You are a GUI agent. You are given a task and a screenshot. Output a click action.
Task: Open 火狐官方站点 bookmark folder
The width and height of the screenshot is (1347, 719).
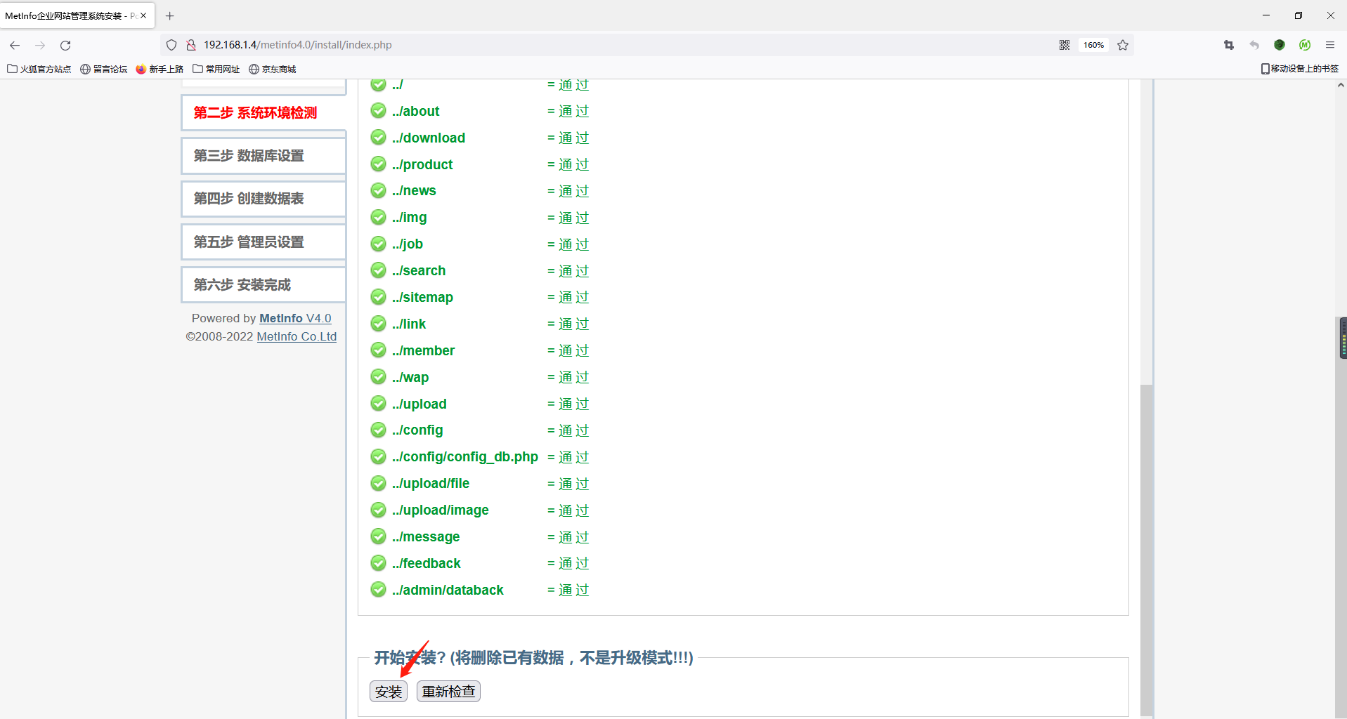pos(39,69)
